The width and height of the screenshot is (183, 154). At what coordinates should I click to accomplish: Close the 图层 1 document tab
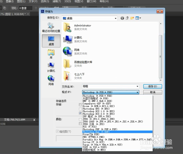(x=28, y=14)
